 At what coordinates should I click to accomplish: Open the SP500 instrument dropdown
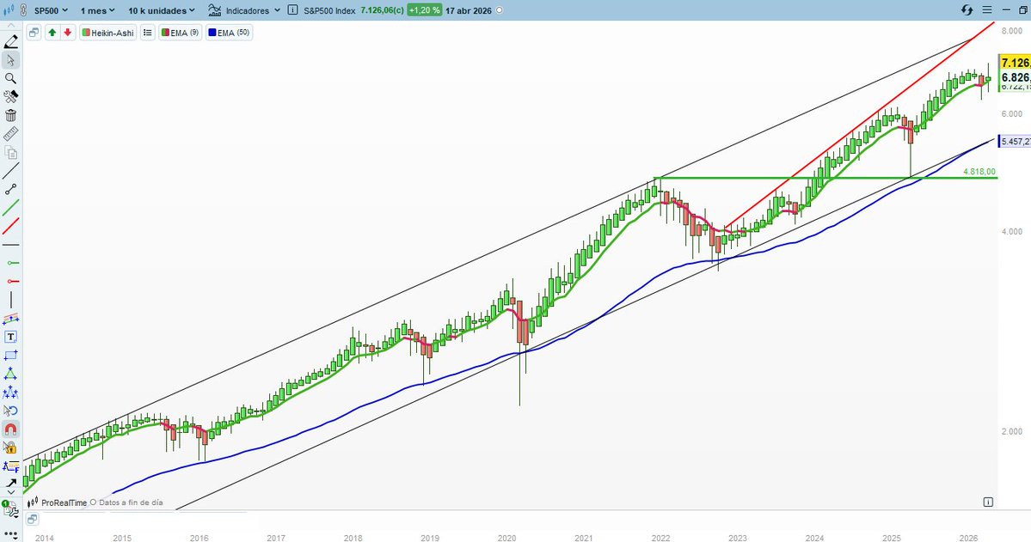51,10
